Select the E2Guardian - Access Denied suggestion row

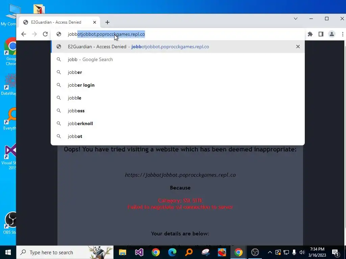coord(178,47)
